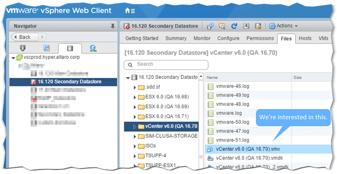337x174 pixels.
Task: Open the Files tab
Action: [x=286, y=39]
